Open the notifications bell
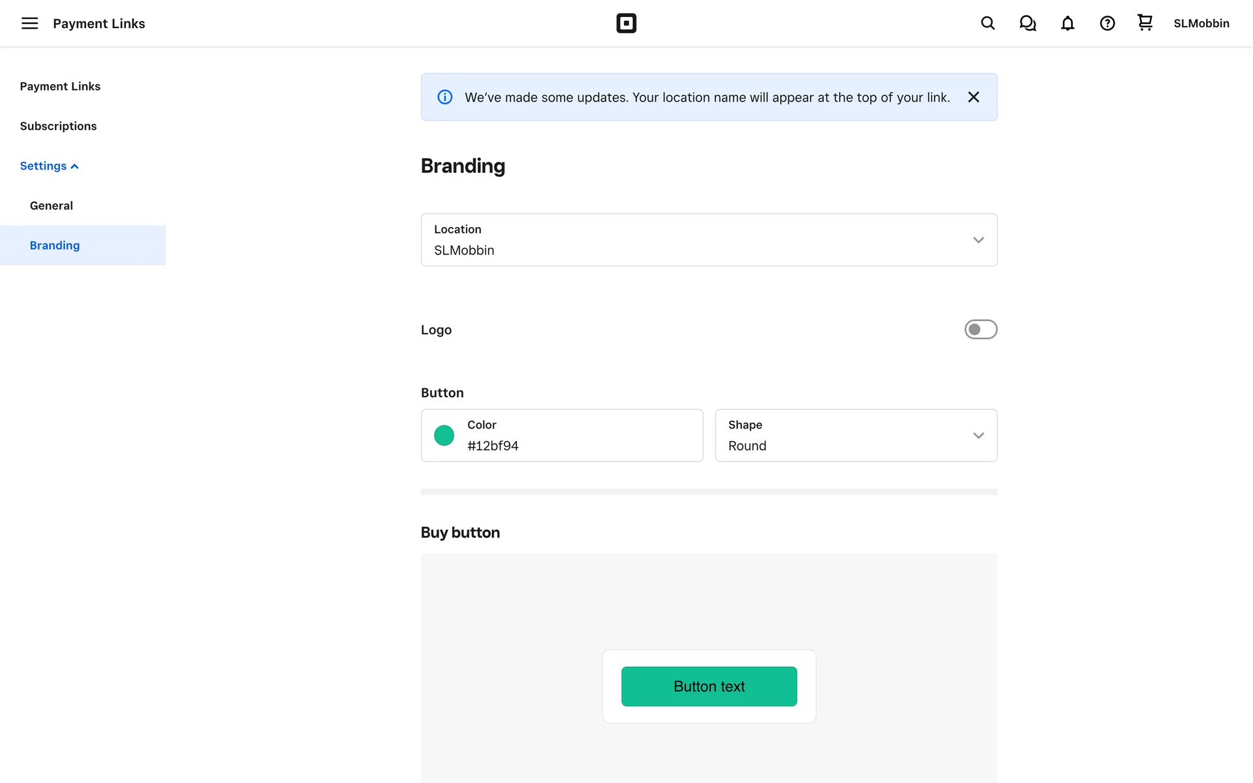This screenshot has height=783, width=1253. click(x=1067, y=23)
